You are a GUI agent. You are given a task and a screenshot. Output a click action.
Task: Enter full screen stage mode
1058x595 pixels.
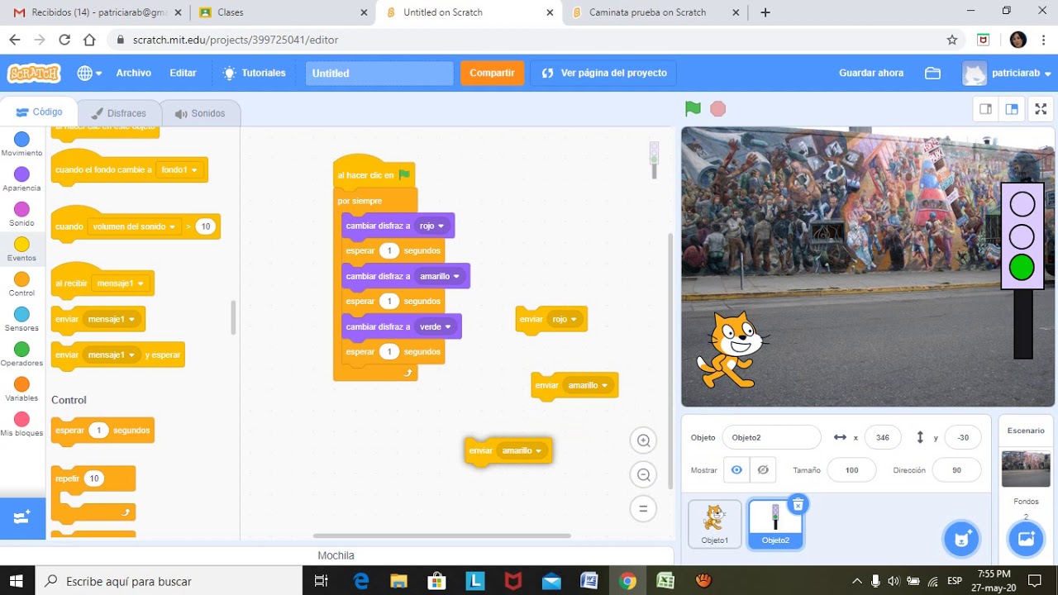1041,108
